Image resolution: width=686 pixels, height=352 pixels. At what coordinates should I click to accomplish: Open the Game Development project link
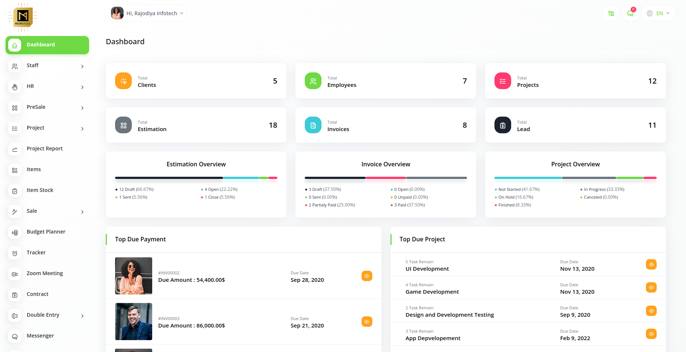[432, 292]
